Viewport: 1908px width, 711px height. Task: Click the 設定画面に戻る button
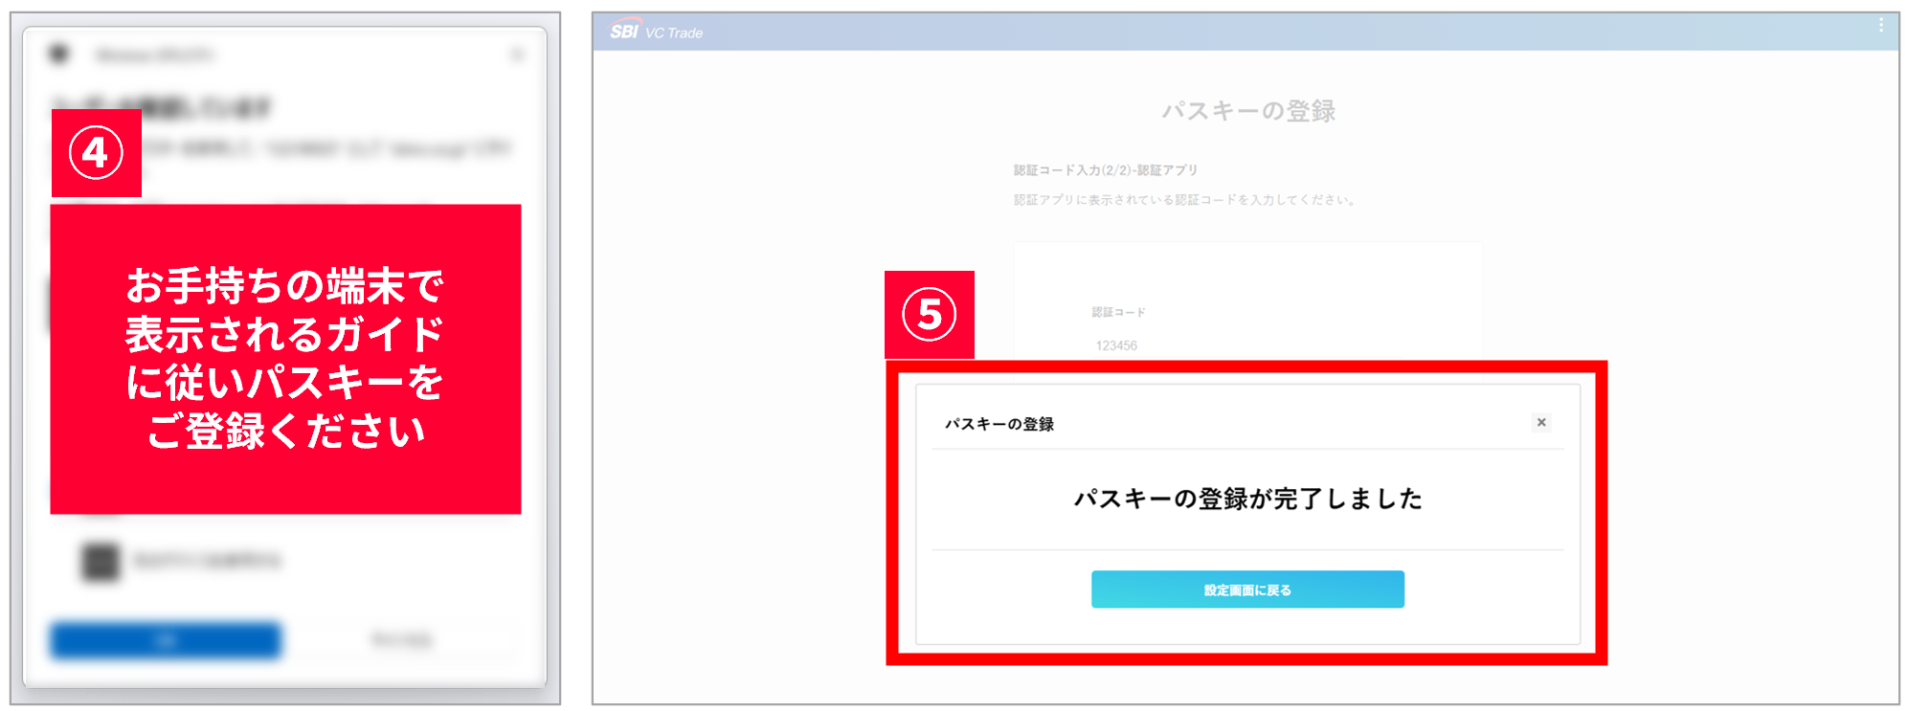(1247, 589)
